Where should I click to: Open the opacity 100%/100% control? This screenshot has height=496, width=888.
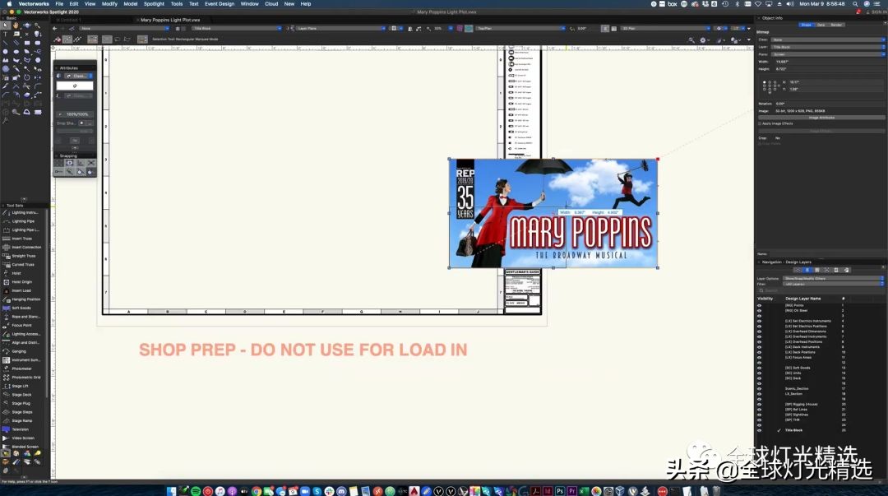point(75,114)
